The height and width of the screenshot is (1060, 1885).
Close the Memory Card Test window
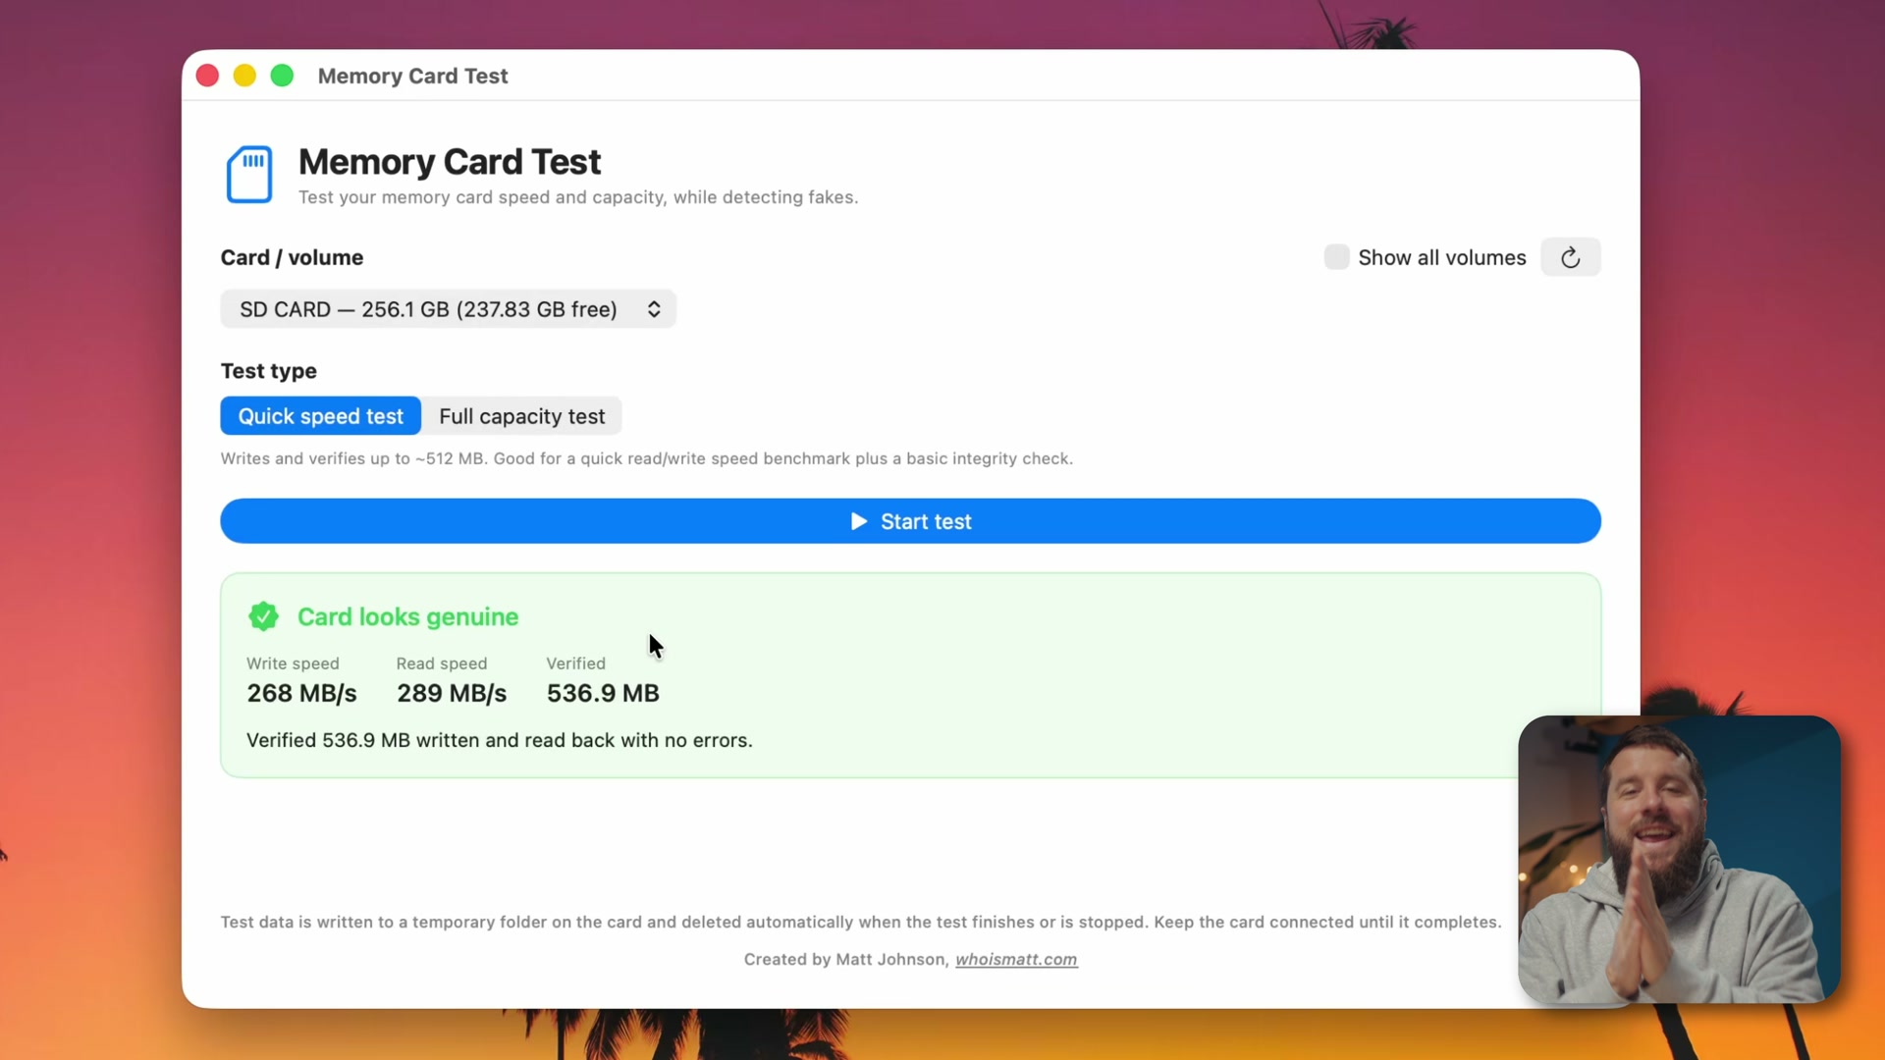pos(207,76)
